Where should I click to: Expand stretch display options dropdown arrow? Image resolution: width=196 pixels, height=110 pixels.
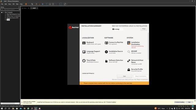pyautogui.click(x=67, y=4)
